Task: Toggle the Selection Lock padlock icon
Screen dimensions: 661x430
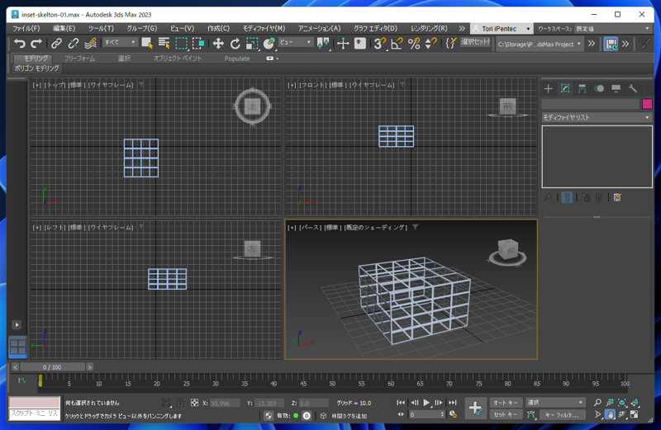Action: (x=180, y=403)
